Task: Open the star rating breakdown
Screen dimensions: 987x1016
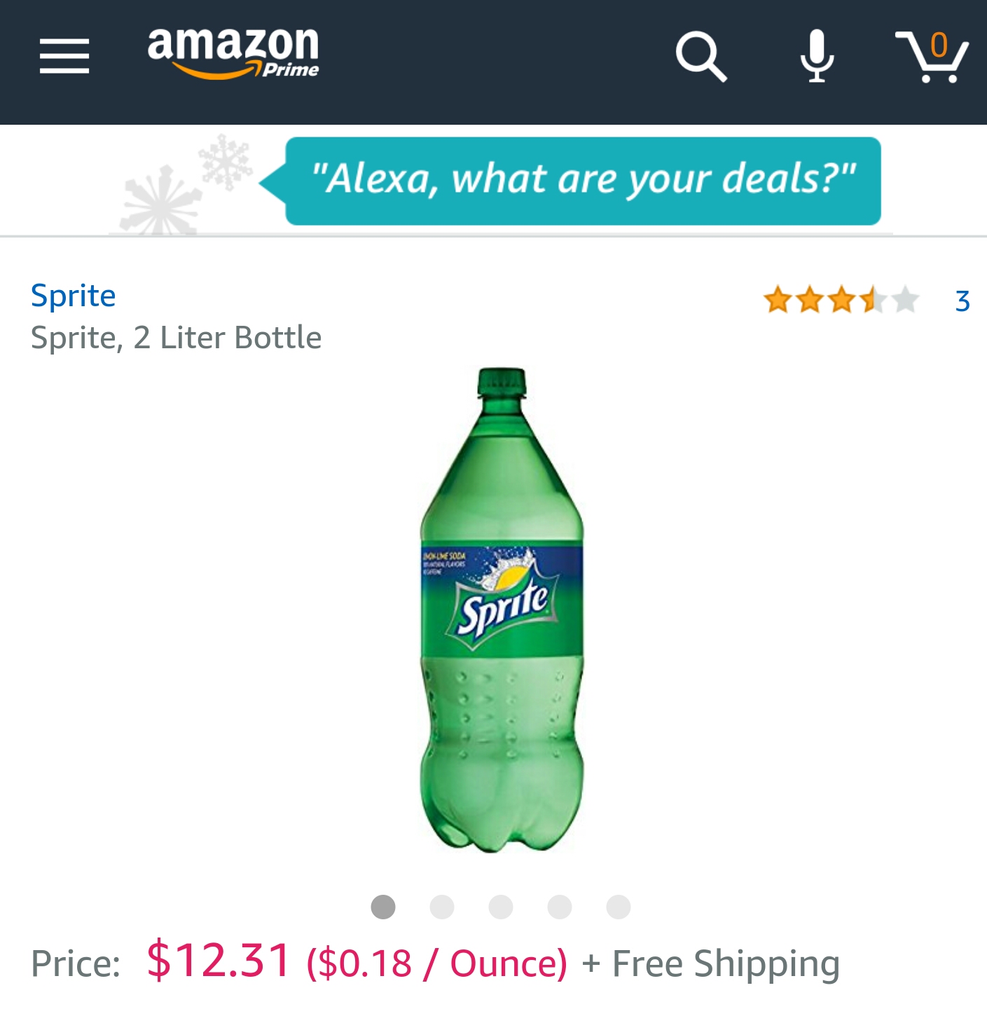Action: (x=841, y=300)
